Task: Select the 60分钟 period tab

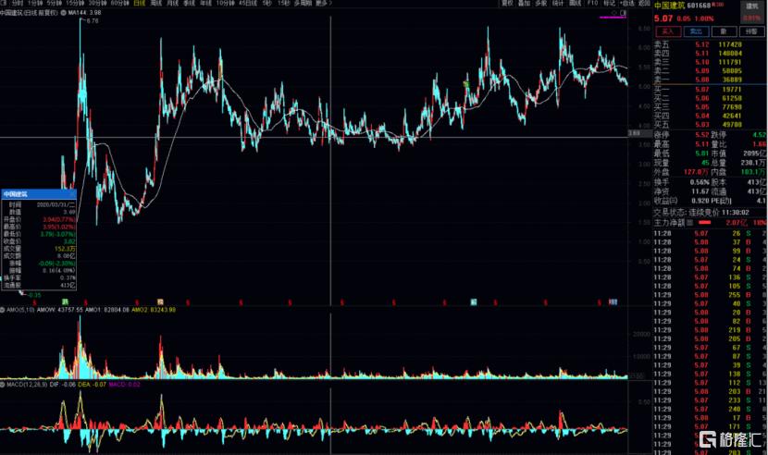Action: tap(120, 3)
